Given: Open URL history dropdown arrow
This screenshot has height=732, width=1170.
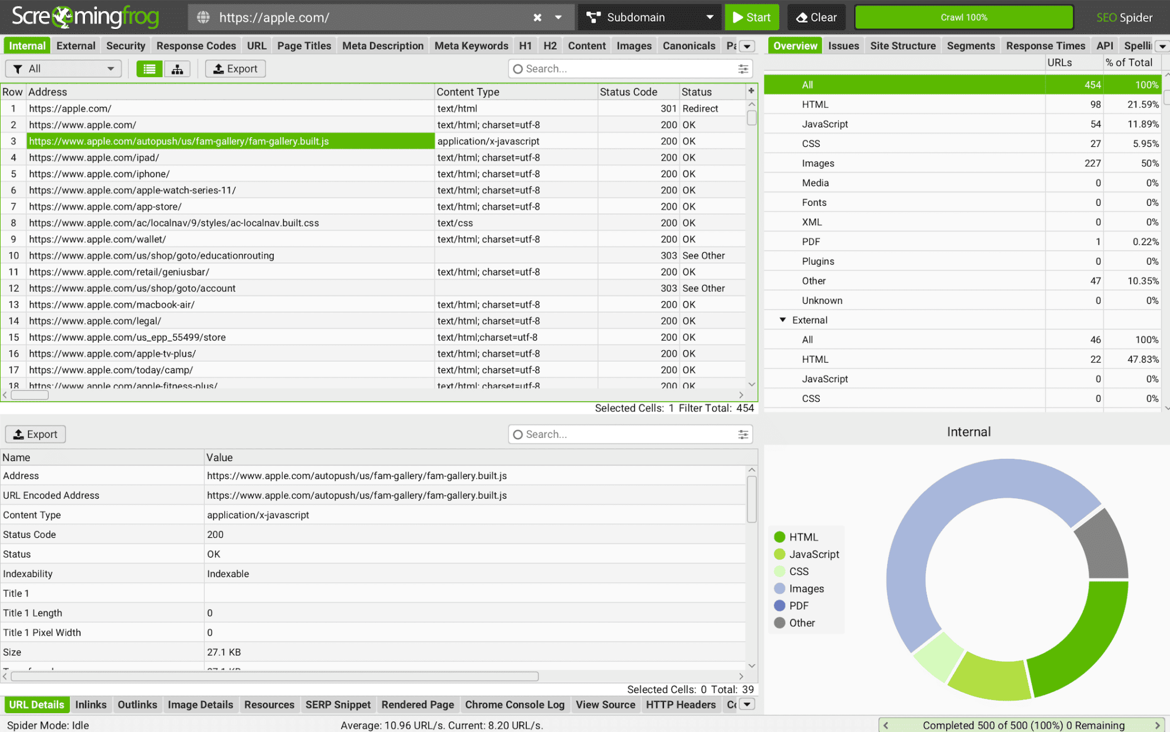Looking at the screenshot, I should click(558, 18).
